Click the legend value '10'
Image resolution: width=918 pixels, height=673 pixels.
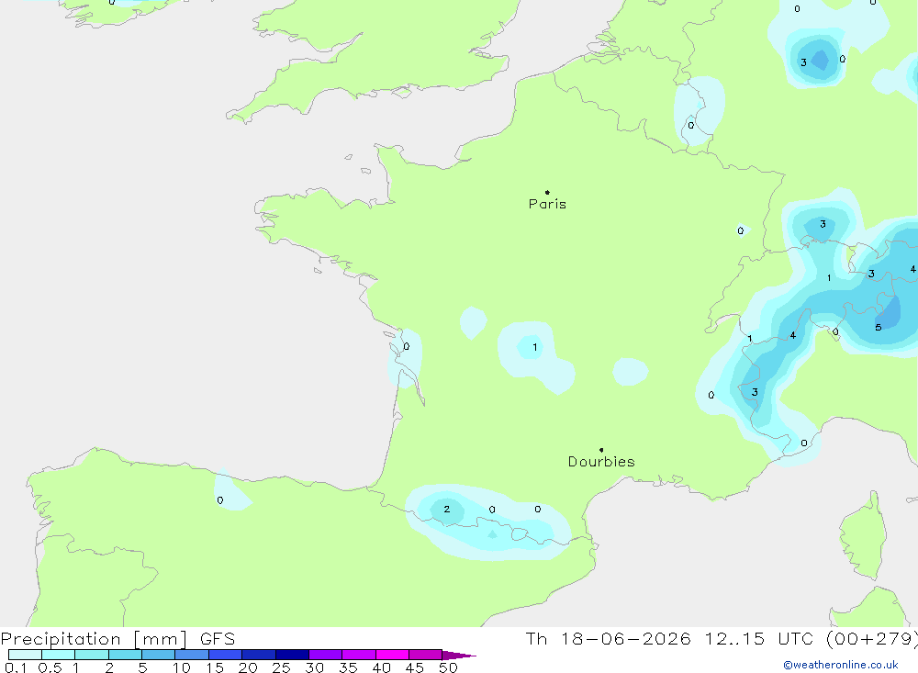pos(182,667)
